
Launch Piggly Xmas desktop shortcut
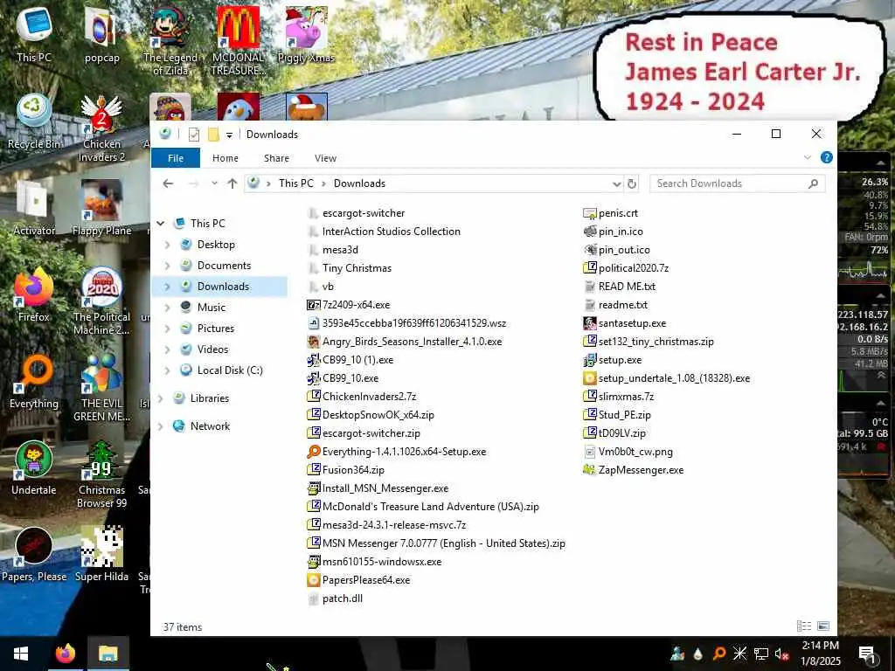[x=306, y=35]
